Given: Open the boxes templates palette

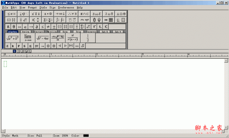Looking at the screenshot, I should click(x=121, y=20).
